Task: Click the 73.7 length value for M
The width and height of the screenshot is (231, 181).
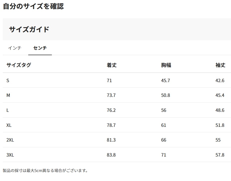Action: pyautogui.click(x=111, y=95)
